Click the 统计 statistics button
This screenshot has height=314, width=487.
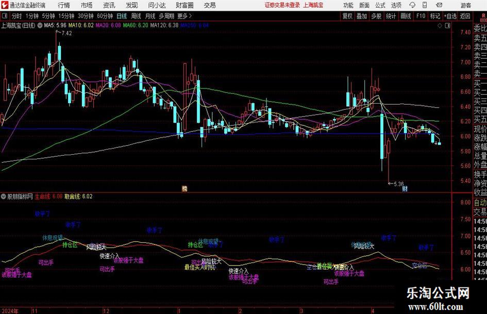coord(391,16)
